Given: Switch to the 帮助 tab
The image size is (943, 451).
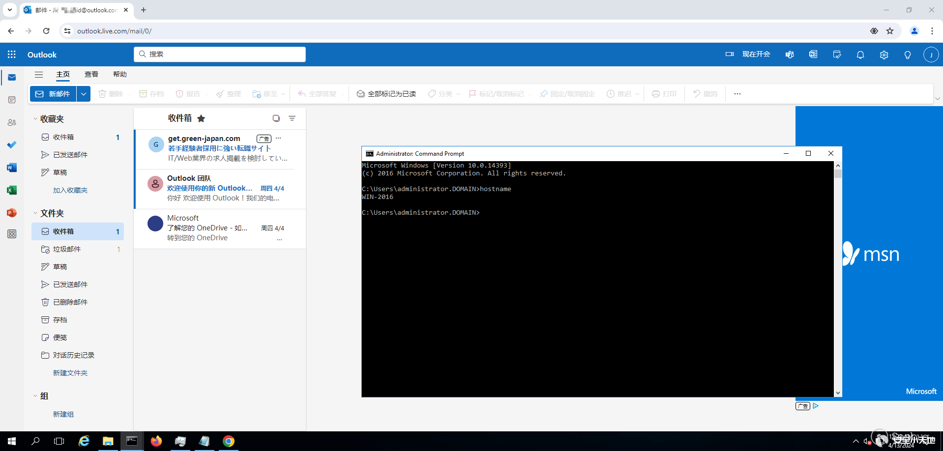Looking at the screenshot, I should (120, 74).
